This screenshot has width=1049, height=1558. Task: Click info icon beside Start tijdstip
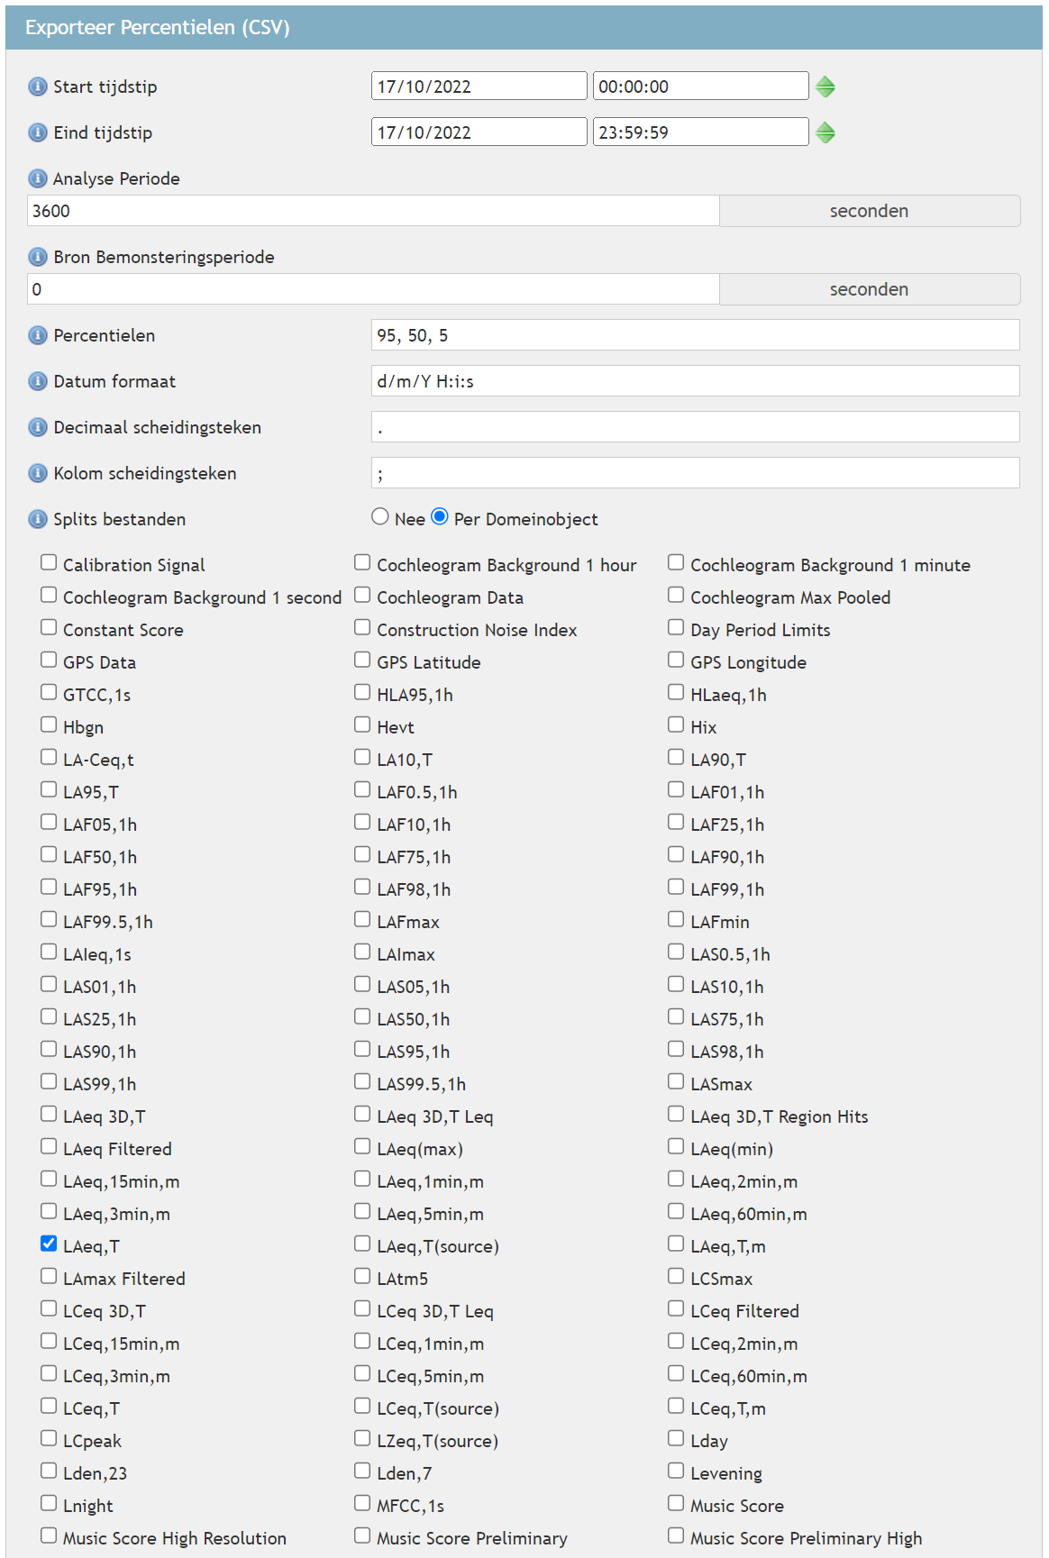click(38, 87)
